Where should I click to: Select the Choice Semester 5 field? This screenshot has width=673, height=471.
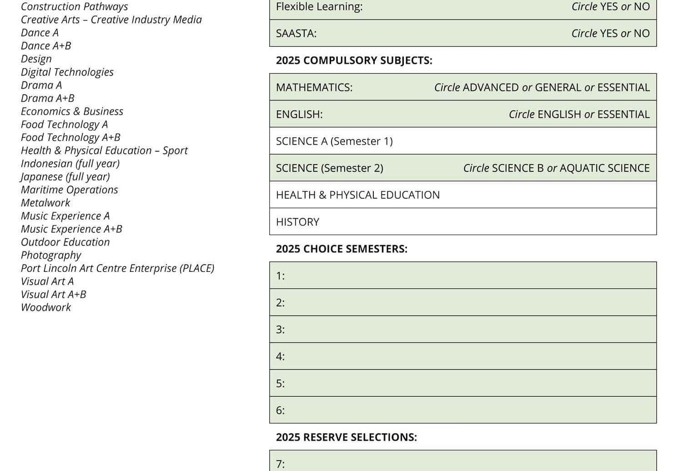pyautogui.click(x=463, y=383)
